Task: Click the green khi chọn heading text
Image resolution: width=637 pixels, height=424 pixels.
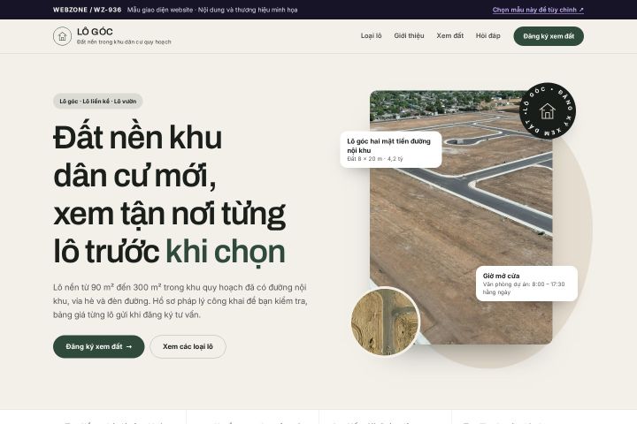Action: click(226, 252)
